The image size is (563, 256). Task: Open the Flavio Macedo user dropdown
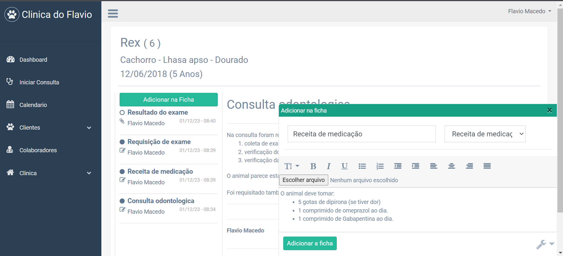pyautogui.click(x=530, y=11)
